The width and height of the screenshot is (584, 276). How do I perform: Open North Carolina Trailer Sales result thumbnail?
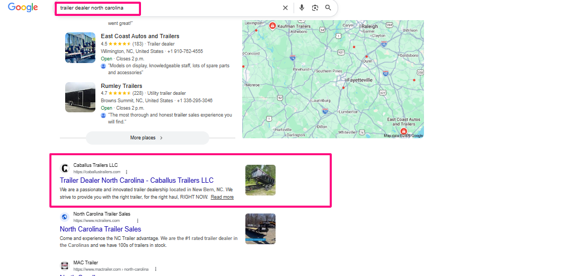260,229
